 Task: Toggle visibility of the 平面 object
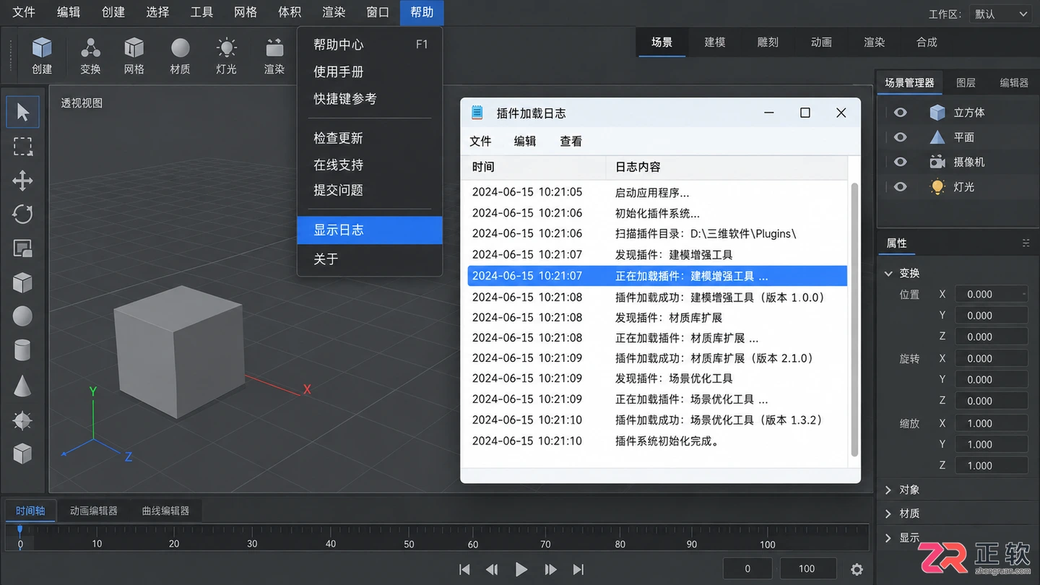pyautogui.click(x=900, y=137)
